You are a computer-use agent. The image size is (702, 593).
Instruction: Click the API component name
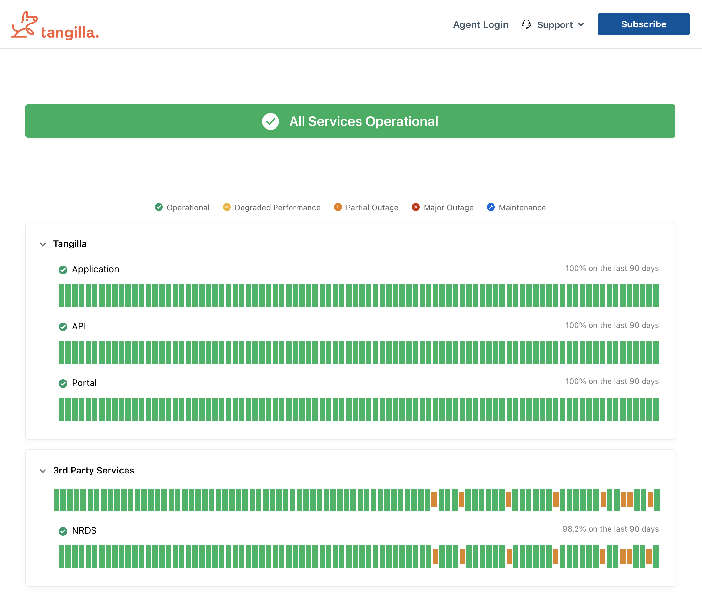[x=79, y=326]
